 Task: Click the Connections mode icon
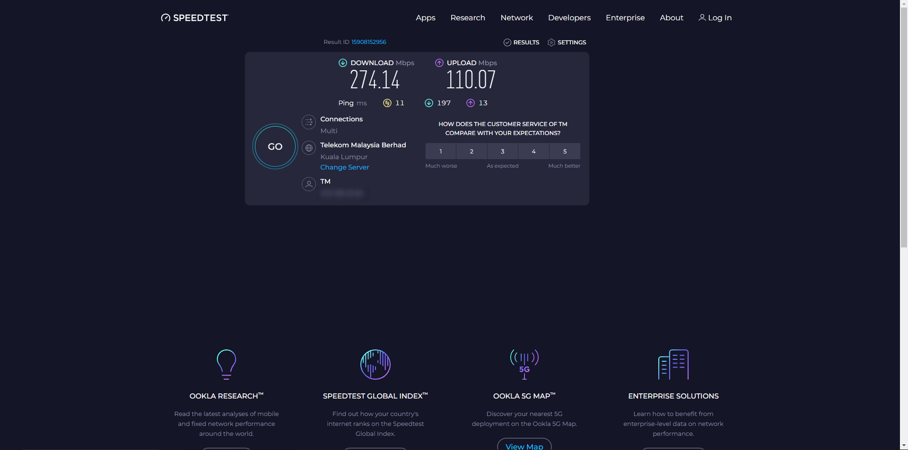coord(309,122)
